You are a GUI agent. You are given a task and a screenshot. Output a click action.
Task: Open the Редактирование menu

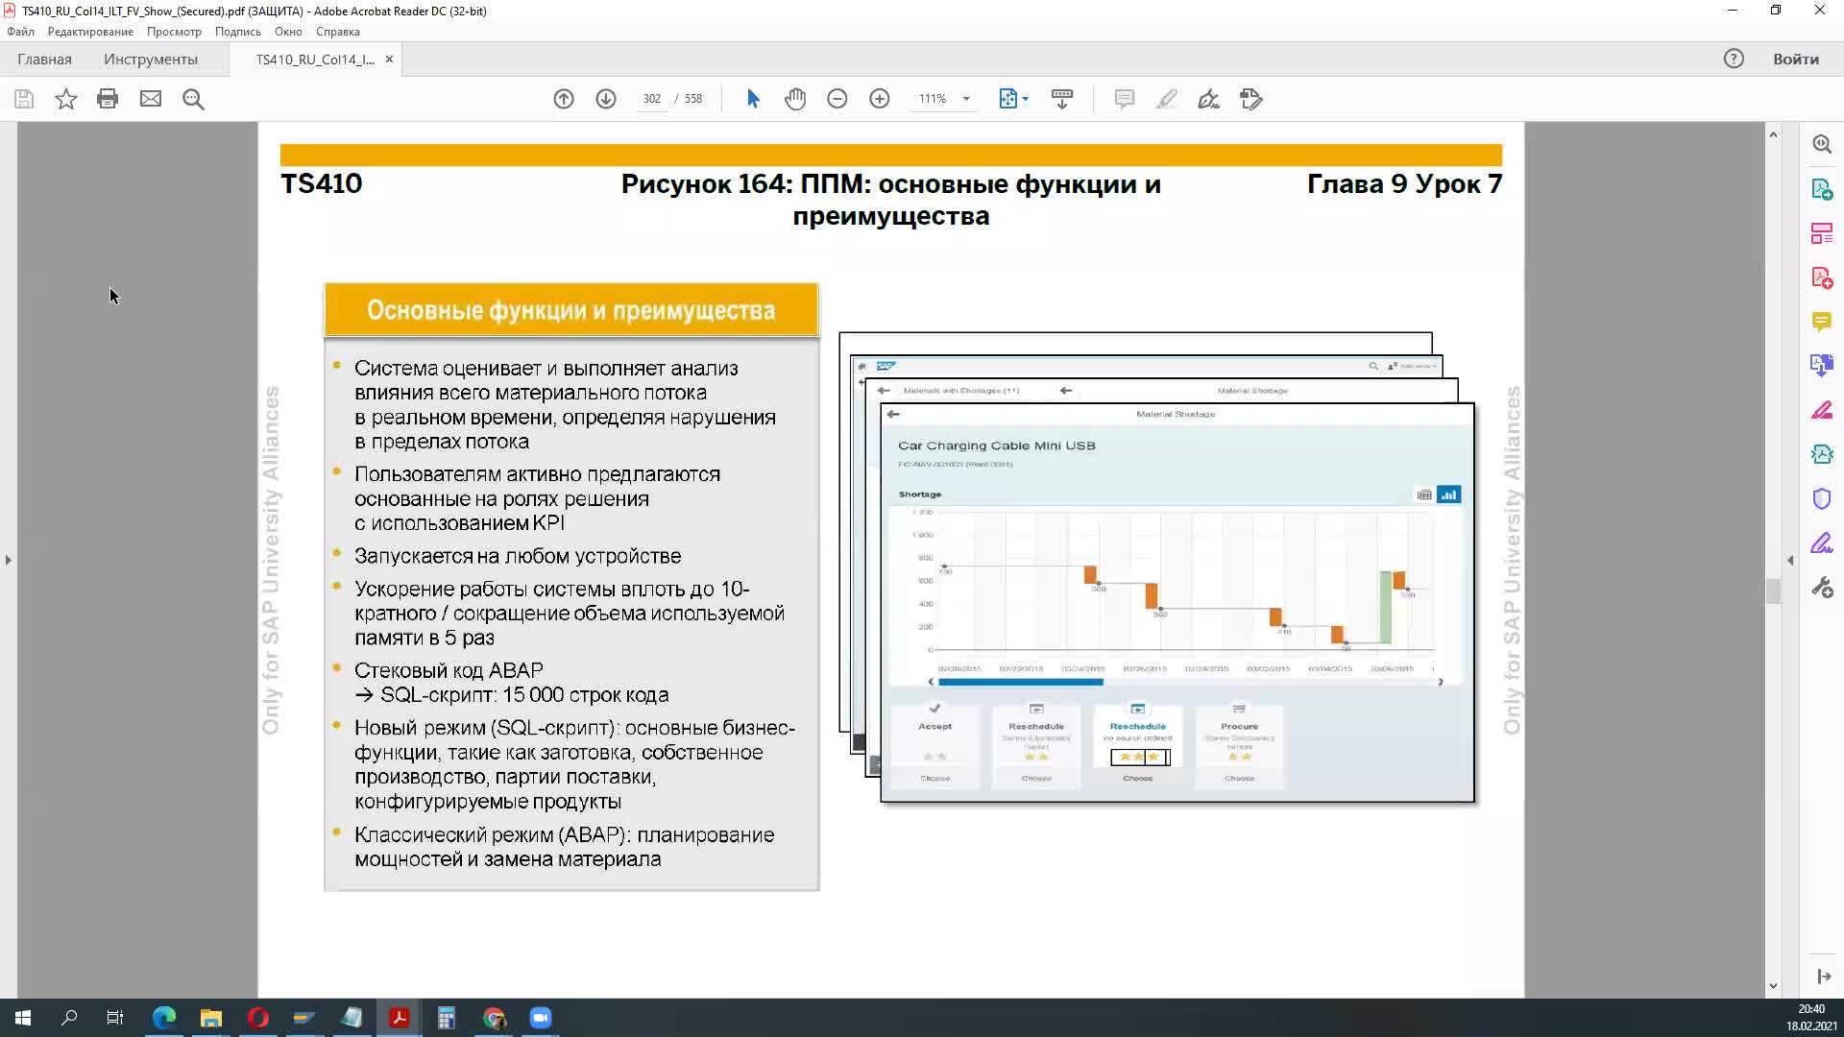90,32
